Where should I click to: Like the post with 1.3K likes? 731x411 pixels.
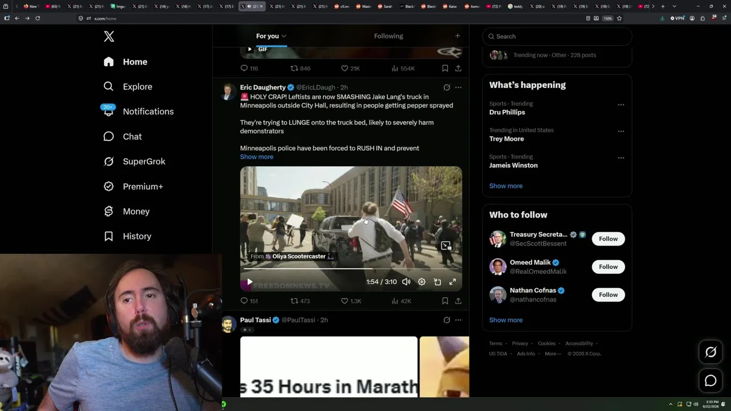351,301
